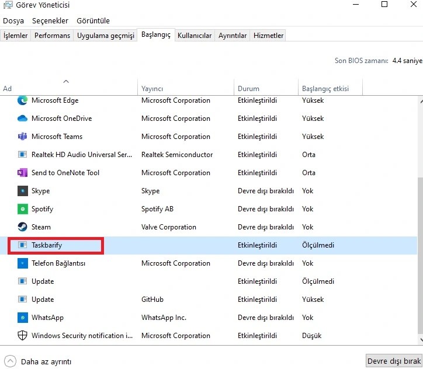Image resolution: width=423 pixels, height=369 pixels.
Task: Click the sort arrow above Ad column
Action: pyautogui.click(x=66, y=81)
